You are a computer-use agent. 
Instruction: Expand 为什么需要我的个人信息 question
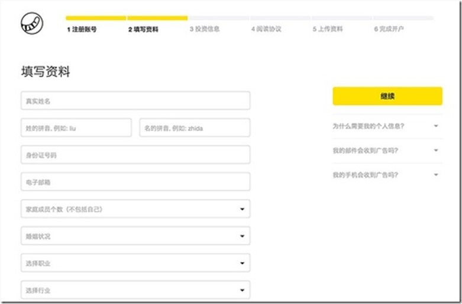pos(386,126)
